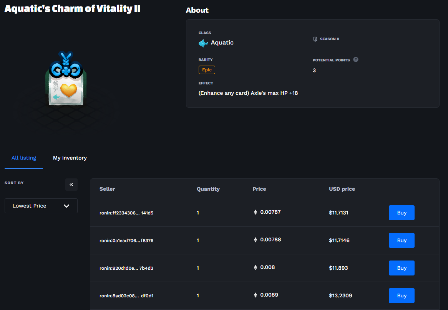Click the $11.7131 USD price
The height and width of the screenshot is (310, 448).
click(x=338, y=213)
